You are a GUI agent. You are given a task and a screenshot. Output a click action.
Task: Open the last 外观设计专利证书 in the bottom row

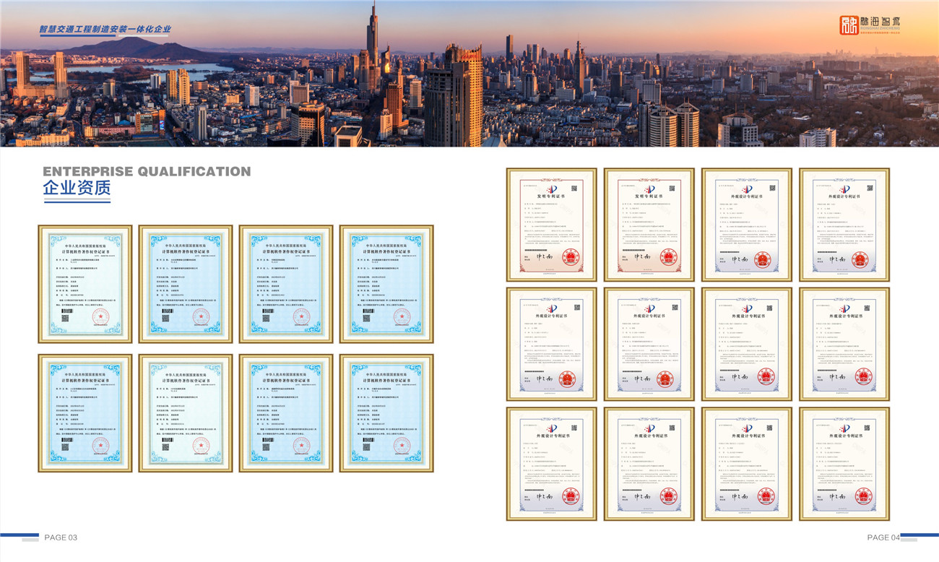tap(844, 464)
